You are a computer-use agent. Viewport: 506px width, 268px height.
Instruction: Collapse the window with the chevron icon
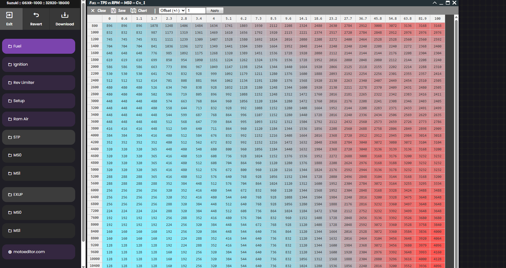click(435, 3)
